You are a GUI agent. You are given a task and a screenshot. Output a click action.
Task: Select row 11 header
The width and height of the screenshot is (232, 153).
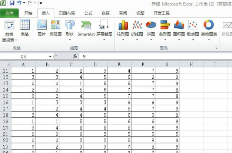6,71
